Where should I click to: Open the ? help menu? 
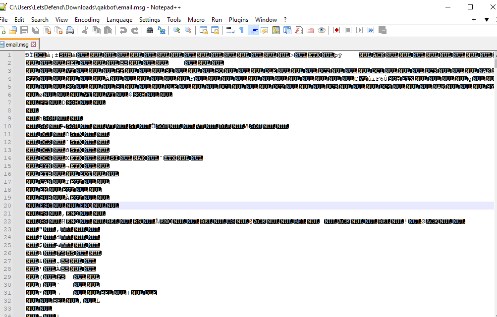(285, 20)
